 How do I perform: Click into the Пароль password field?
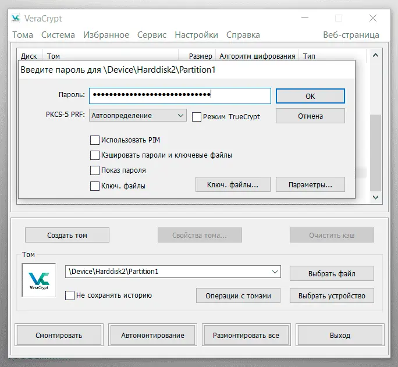(180, 95)
